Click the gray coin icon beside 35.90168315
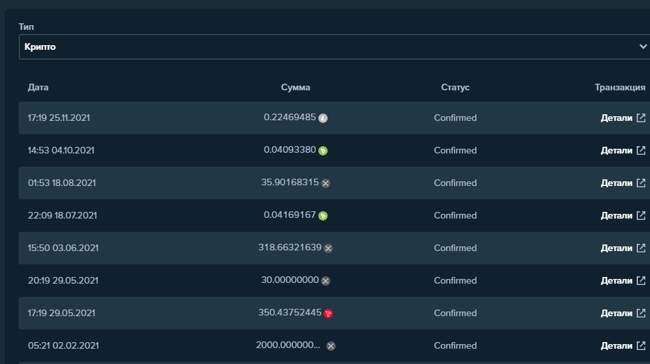Viewport: 650px width, 364px height. click(x=326, y=183)
